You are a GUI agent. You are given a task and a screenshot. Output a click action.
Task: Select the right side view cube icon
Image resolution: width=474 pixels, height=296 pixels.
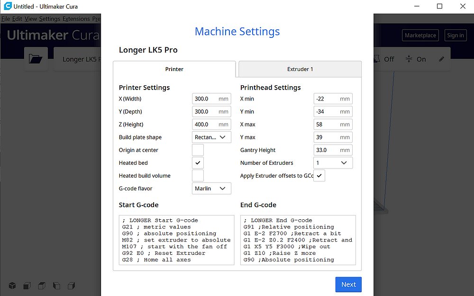click(72, 286)
